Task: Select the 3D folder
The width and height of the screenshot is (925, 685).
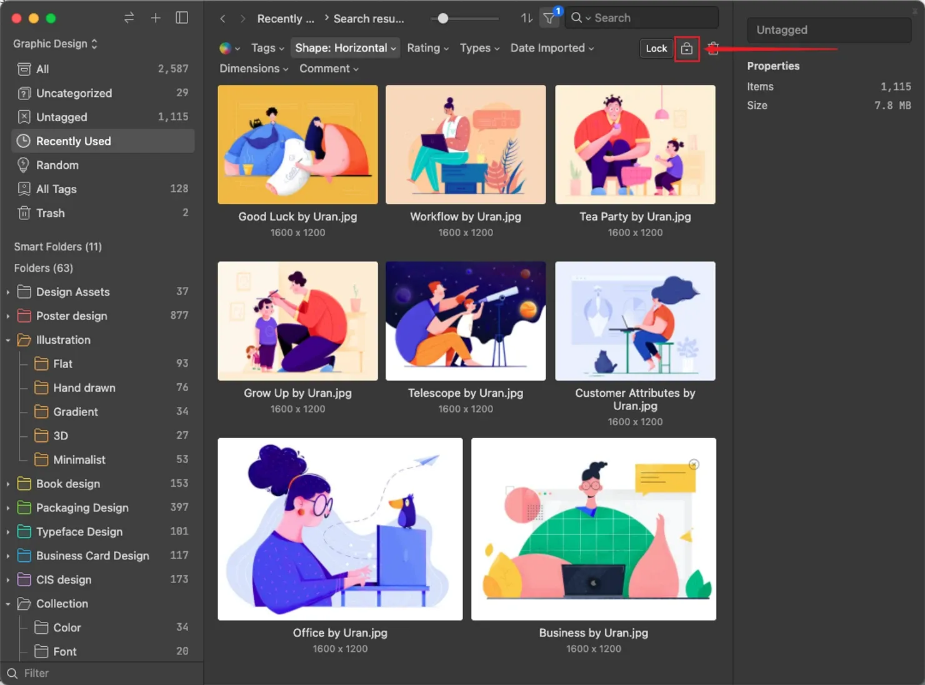Action: 112,436
